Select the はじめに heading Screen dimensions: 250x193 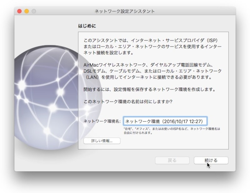tap(87, 26)
